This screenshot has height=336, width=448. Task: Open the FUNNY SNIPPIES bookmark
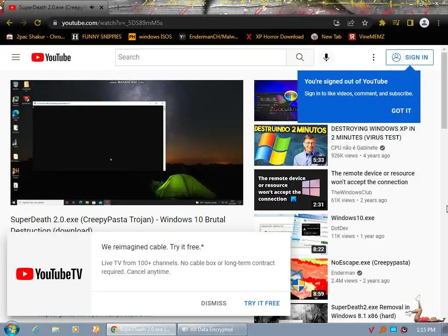pos(97,37)
